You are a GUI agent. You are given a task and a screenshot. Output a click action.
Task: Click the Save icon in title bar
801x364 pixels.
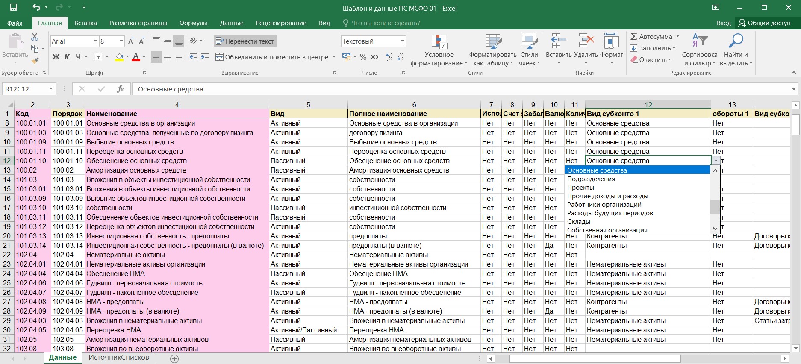[x=14, y=8]
